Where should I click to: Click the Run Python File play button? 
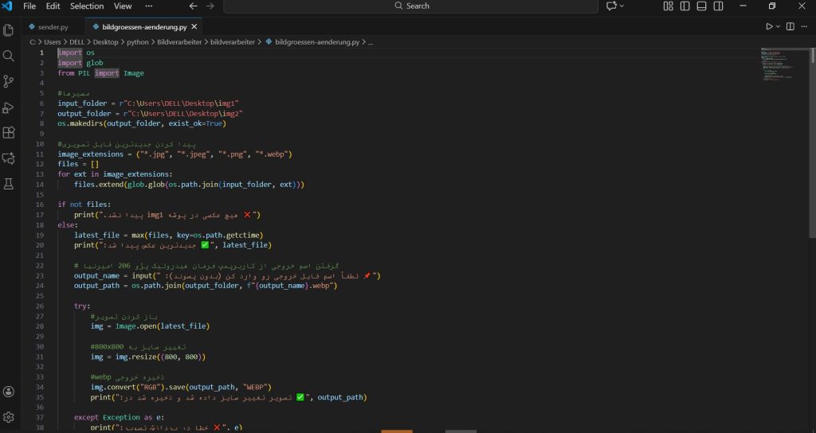(x=769, y=26)
